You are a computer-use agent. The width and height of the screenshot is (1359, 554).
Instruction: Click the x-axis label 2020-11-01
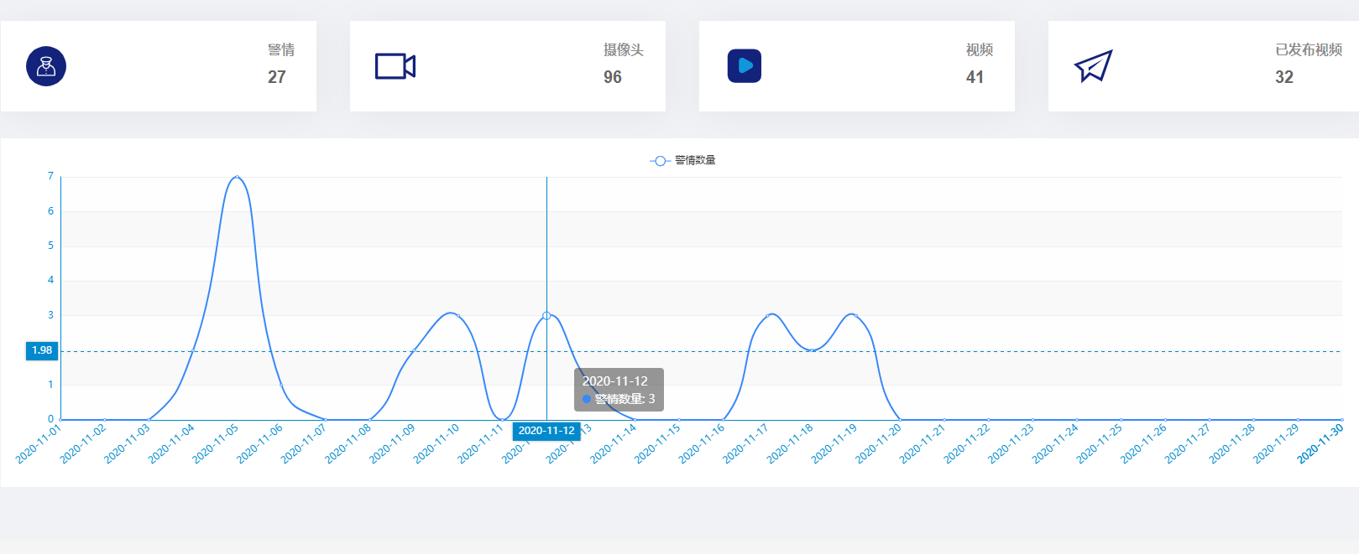point(39,443)
